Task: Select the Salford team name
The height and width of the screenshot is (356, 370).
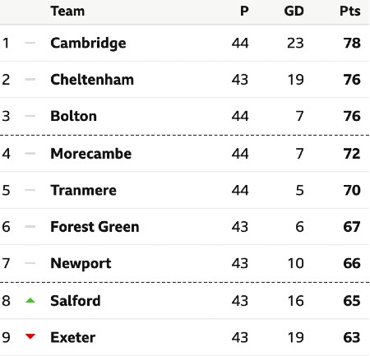Action: pos(76,301)
